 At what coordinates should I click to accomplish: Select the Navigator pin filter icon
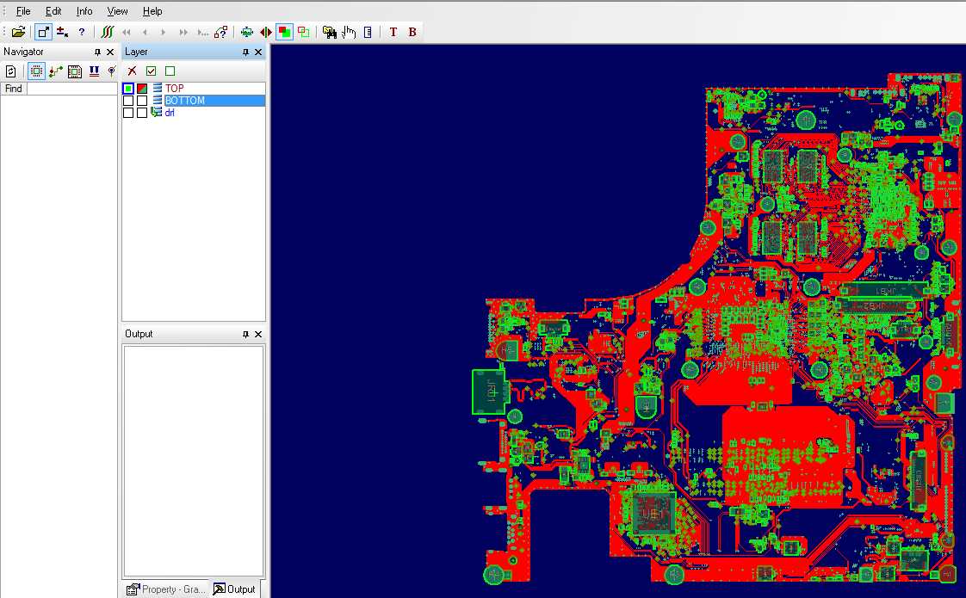pyautogui.click(x=94, y=72)
